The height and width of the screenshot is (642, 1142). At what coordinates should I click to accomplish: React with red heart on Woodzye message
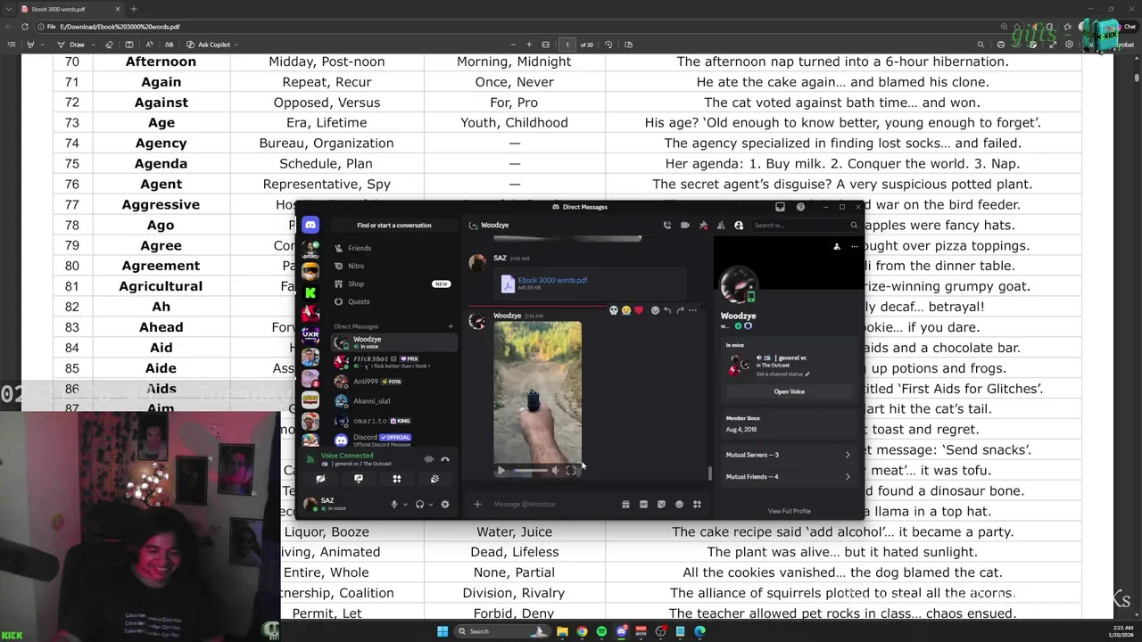(x=638, y=310)
